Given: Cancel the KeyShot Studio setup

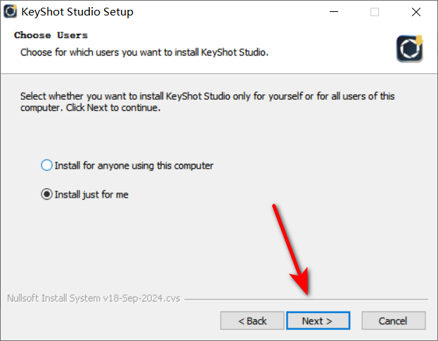Looking at the screenshot, I should (394, 321).
